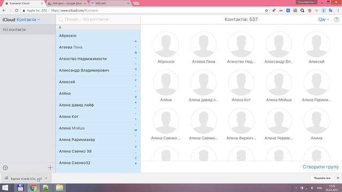Click the Створити групу link
The height and width of the screenshot is (192, 342).
[x=321, y=167]
